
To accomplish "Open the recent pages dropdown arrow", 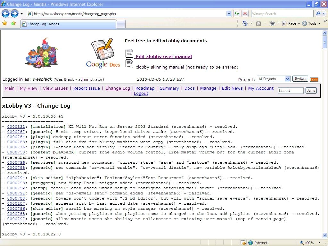I will pyautogui.click(x=21, y=14).
